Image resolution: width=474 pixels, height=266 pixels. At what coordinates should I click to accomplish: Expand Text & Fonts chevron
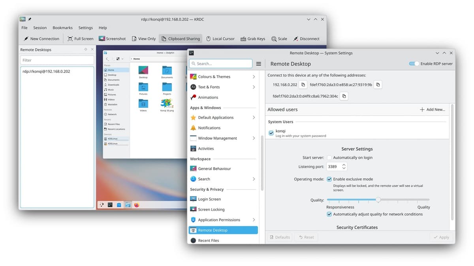[254, 87]
